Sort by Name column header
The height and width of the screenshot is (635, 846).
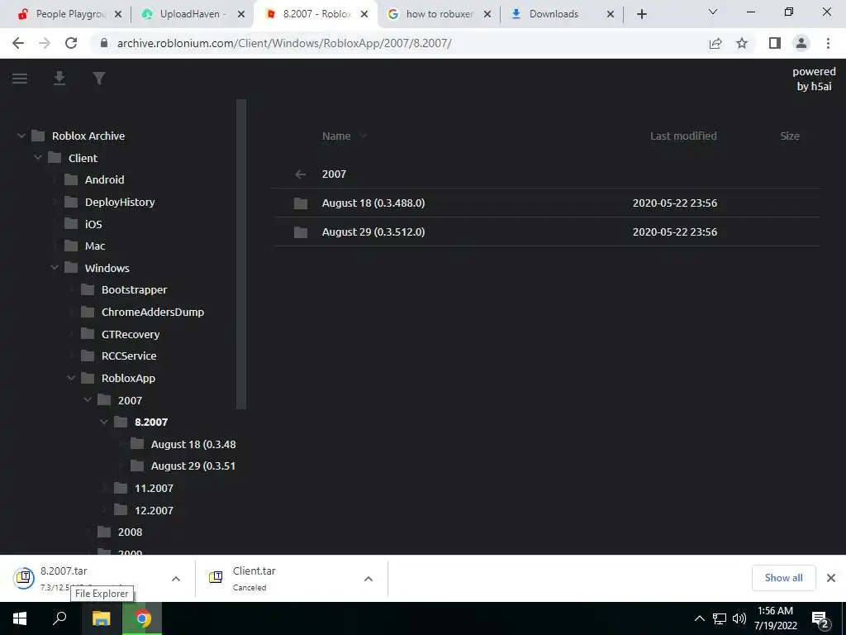336,136
